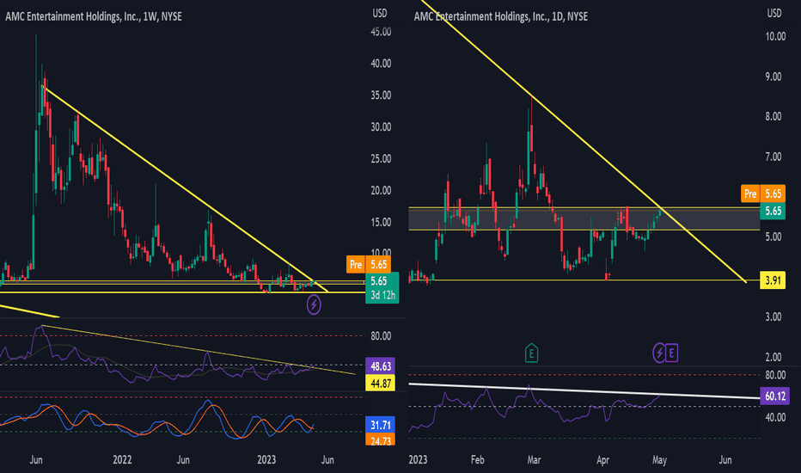801x473 pixels.
Task: Click 15.00 on weekly price axis
Action: pos(381,222)
